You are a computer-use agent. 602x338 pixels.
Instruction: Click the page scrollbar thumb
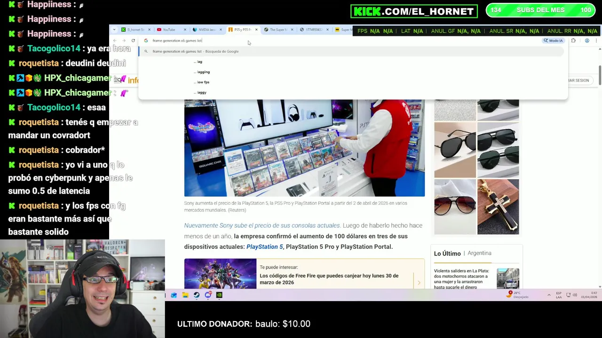600,76
